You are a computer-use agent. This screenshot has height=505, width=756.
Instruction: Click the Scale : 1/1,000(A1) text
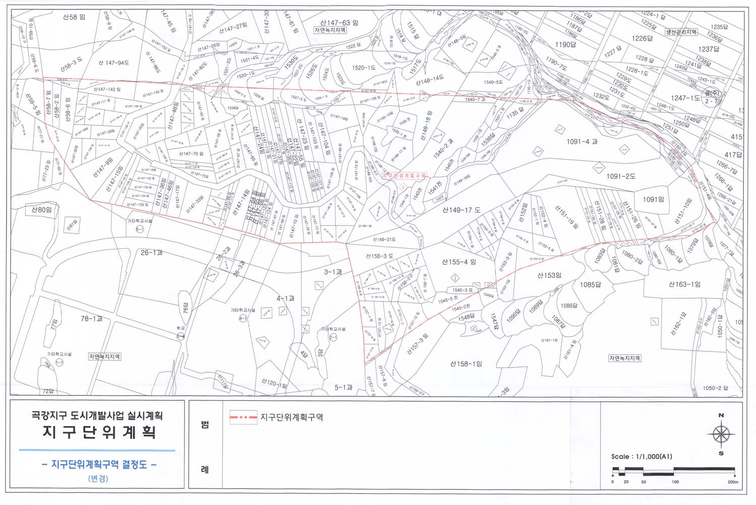coord(641,457)
